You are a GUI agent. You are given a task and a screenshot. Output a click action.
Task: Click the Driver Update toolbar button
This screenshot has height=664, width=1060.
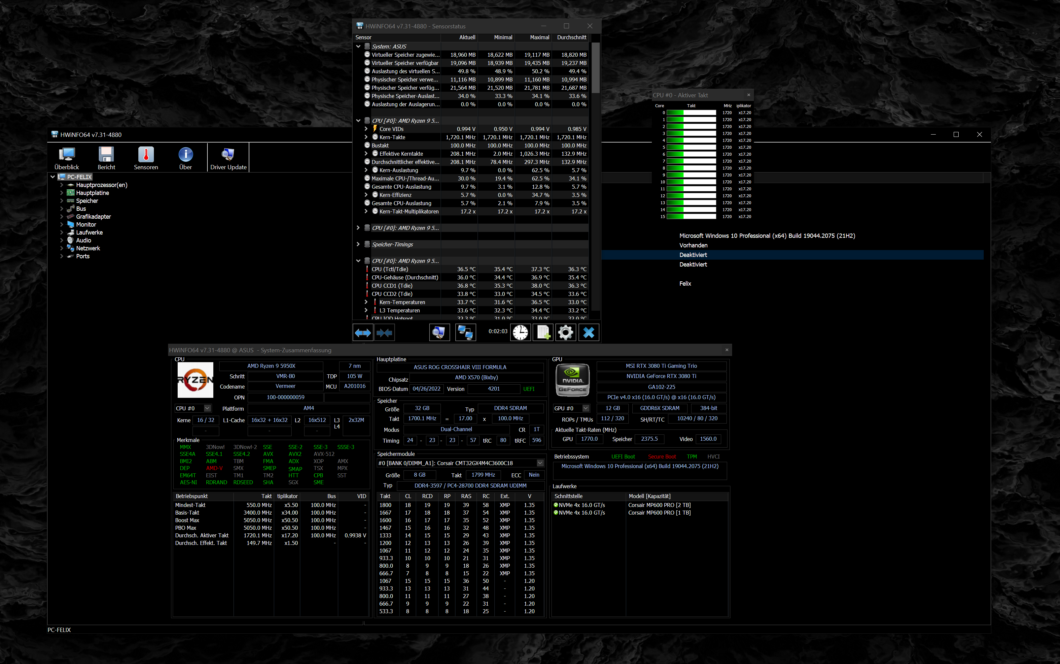(228, 158)
